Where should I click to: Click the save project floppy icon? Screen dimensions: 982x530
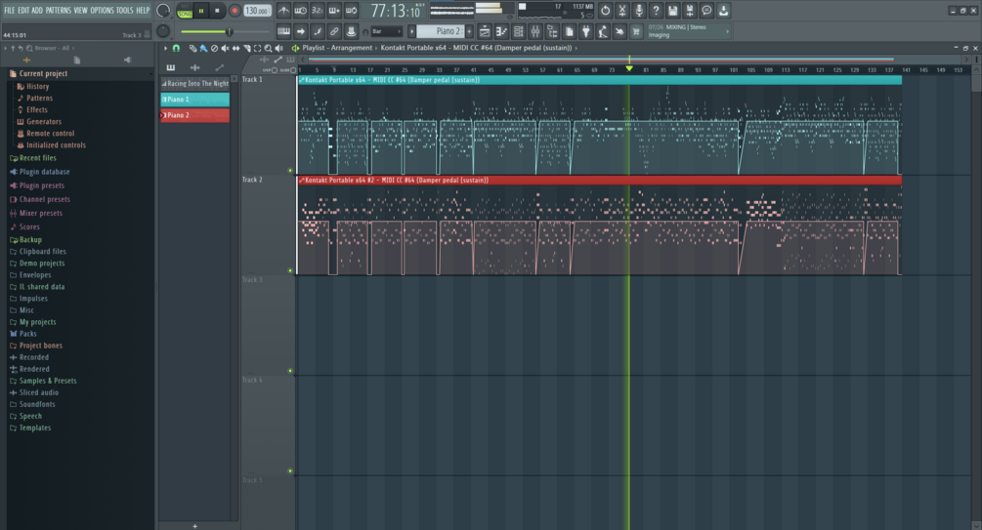click(x=672, y=11)
